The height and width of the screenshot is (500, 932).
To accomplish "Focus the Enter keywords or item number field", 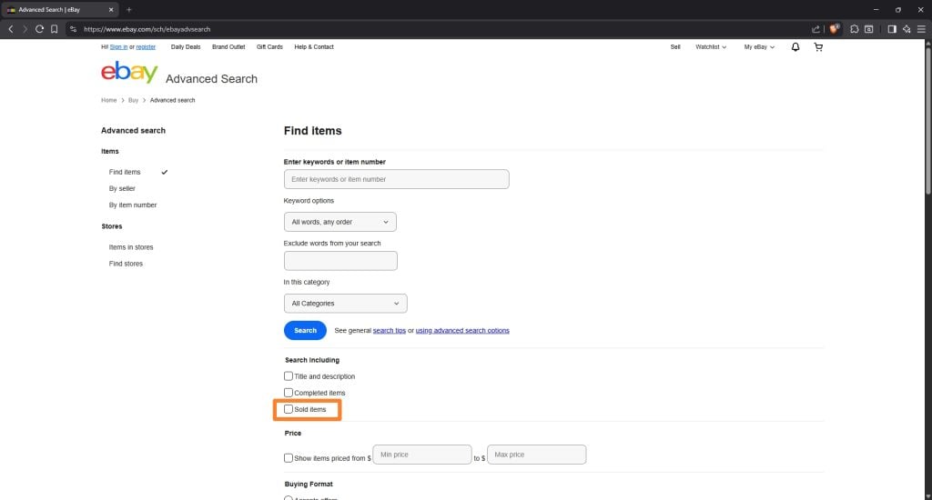I will click(396, 179).
